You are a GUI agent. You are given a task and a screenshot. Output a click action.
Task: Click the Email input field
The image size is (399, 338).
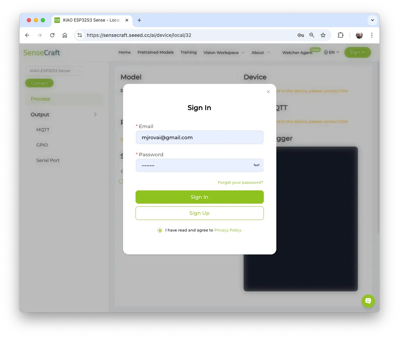199,137
